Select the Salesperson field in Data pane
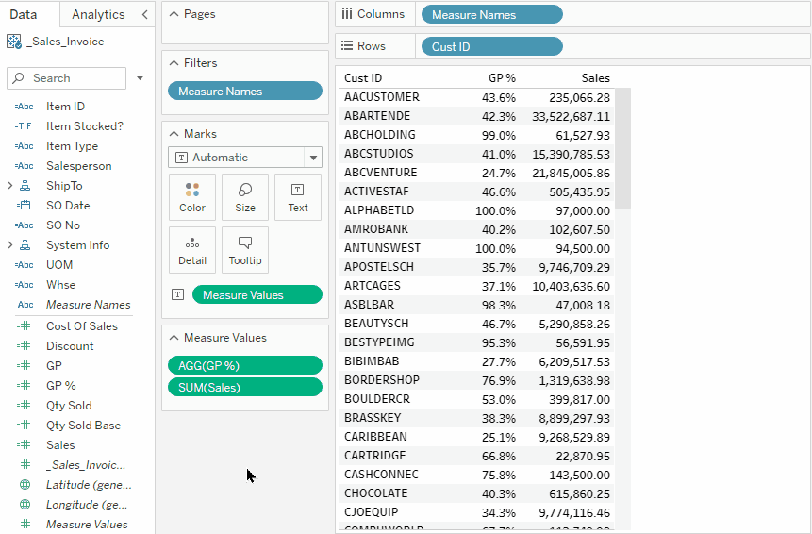The width and height of the screenshot is (812, 534). click(78, 166)
